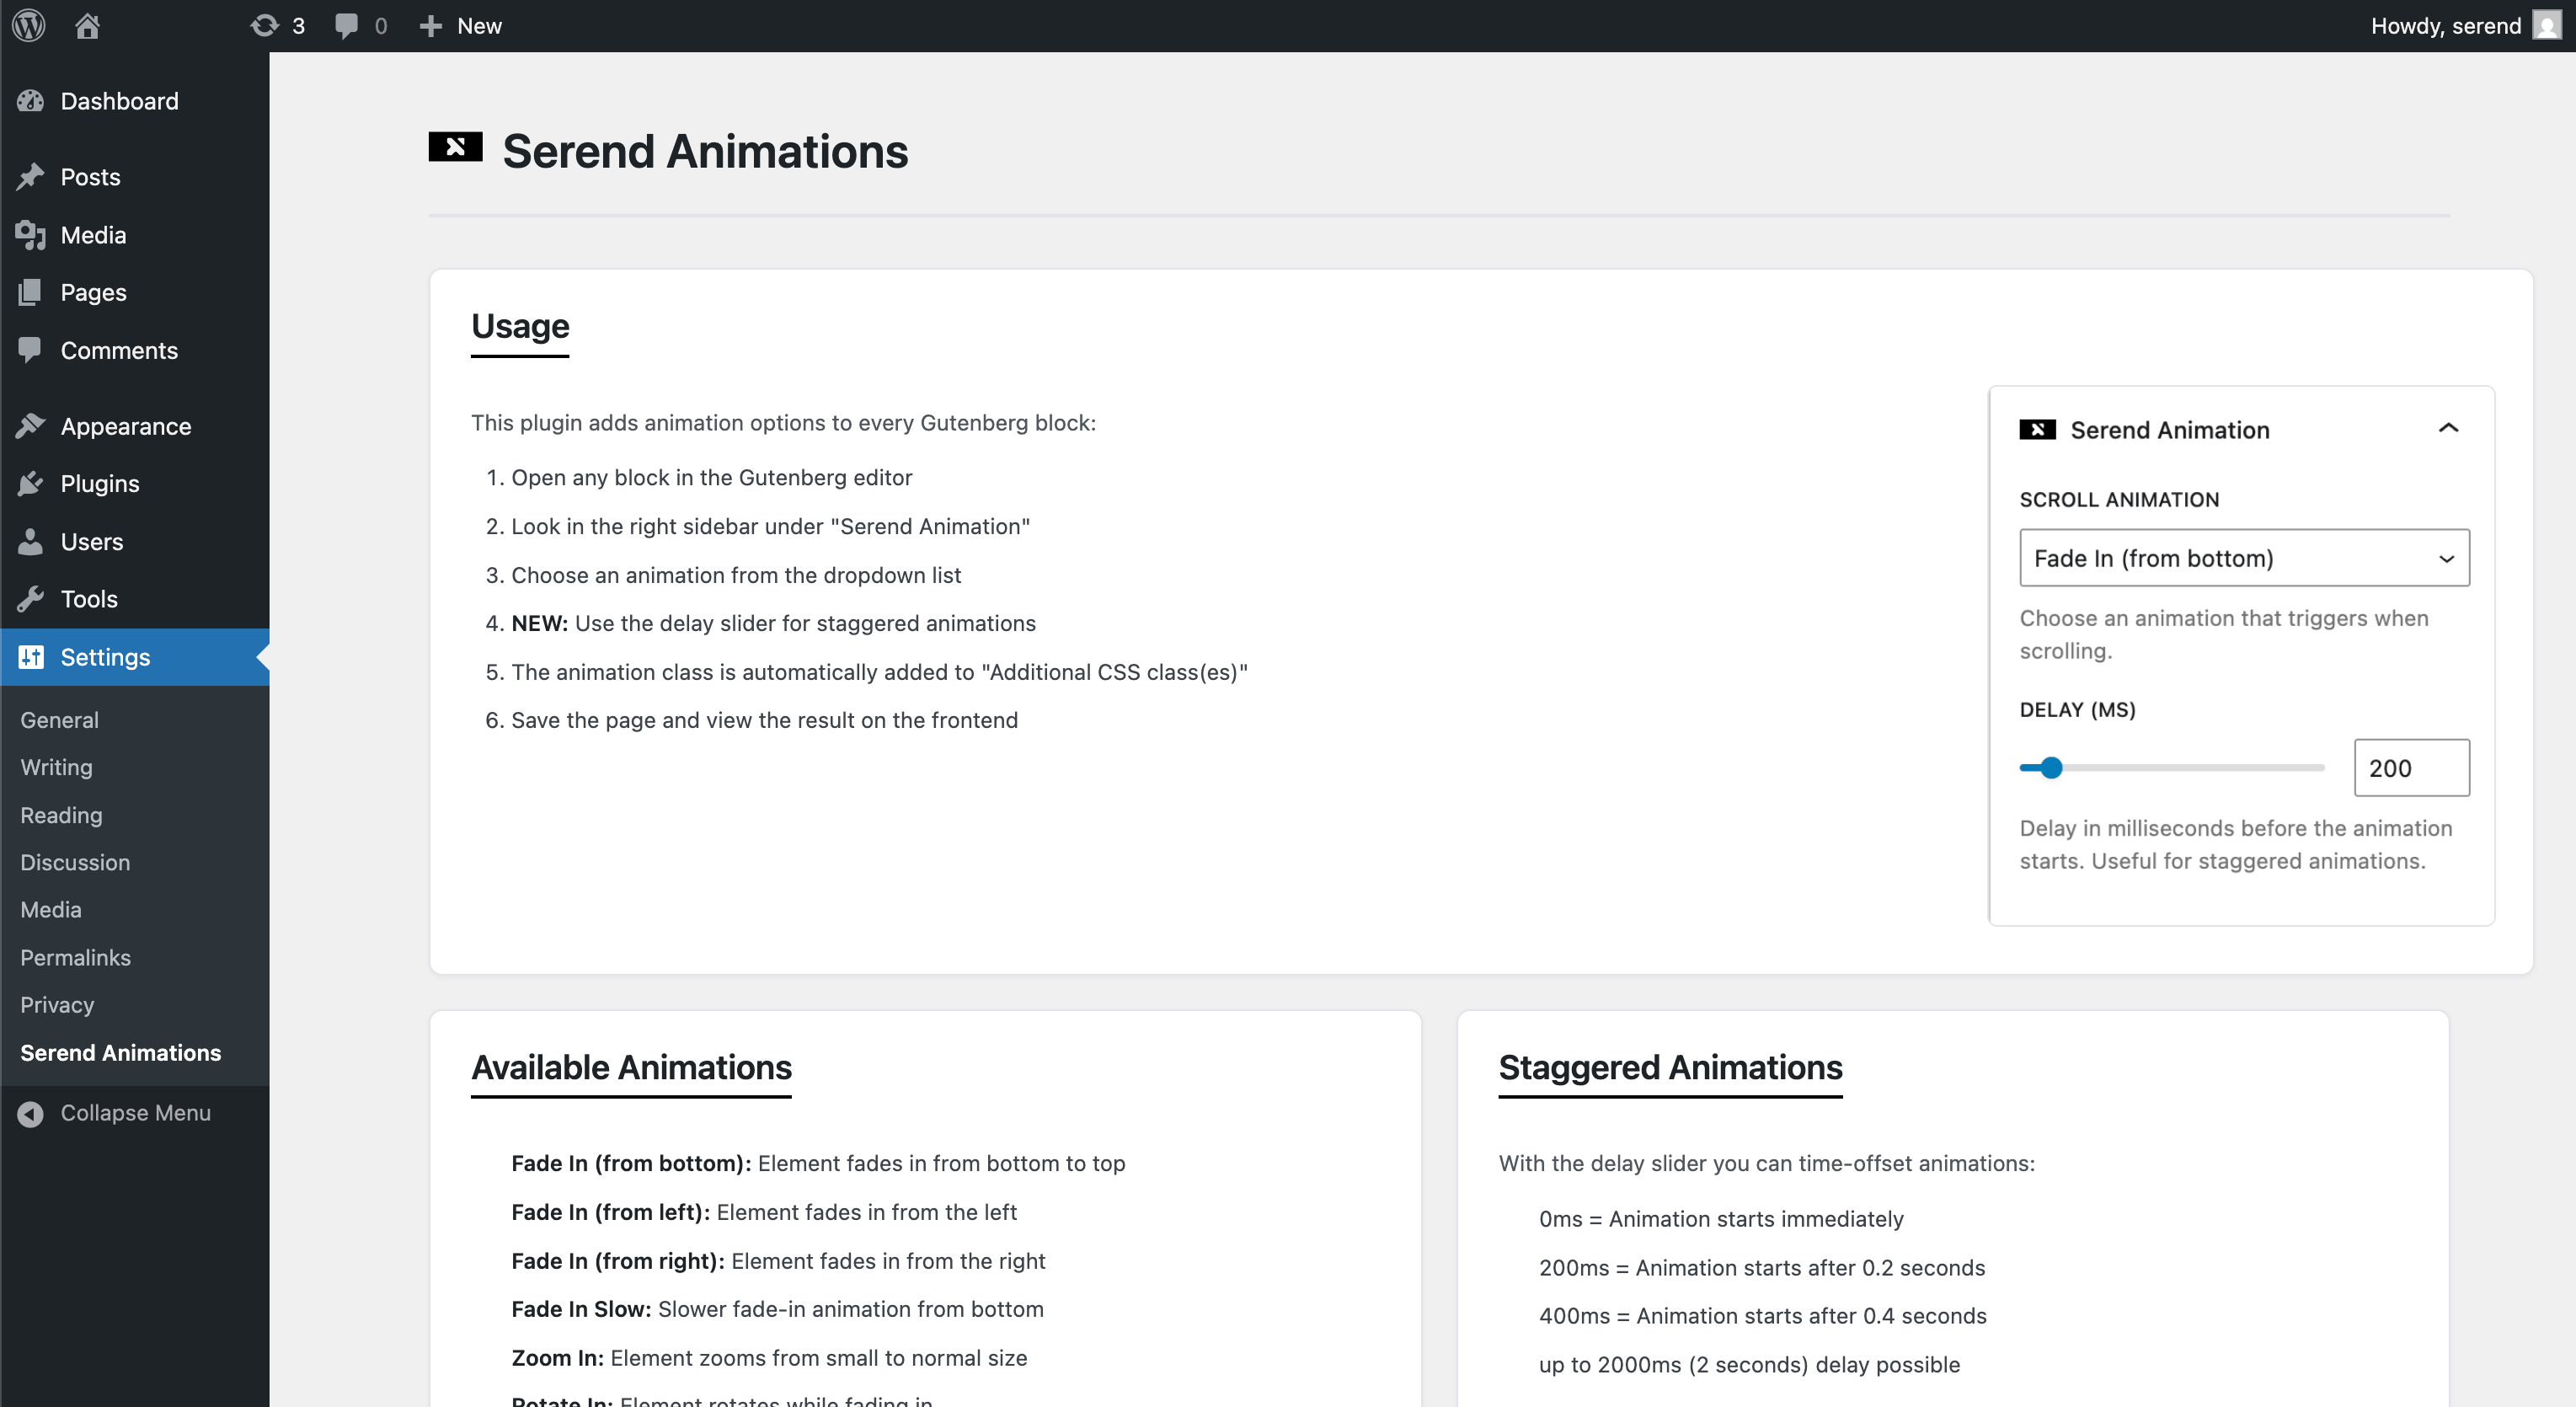Collapse the Serend Animation panel with the chevron
Screen dimensions: 2576x1407
pyautogui.click(x=2450, y=428)
